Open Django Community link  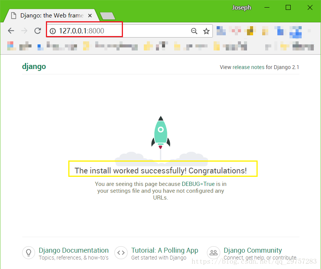pos(253,250)
